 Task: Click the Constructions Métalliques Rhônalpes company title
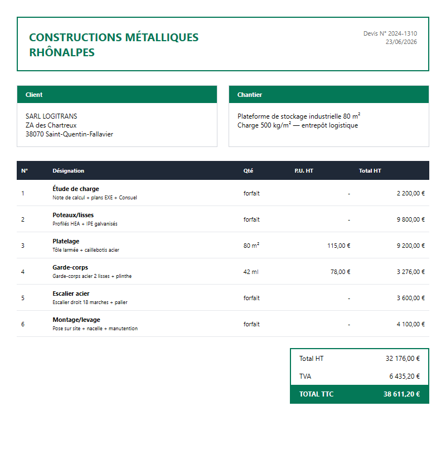114,45
